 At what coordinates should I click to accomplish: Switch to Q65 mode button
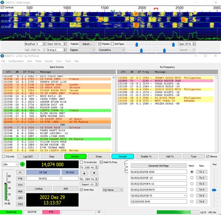(x=20, y=198)
